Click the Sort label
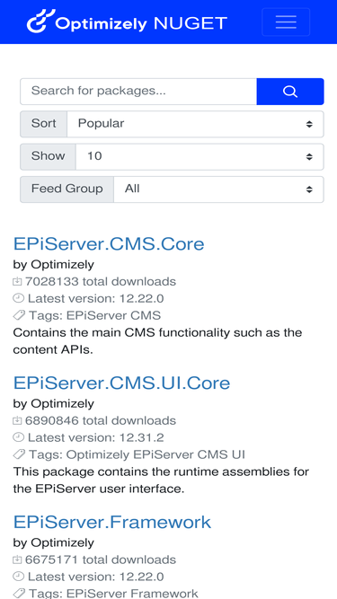The image size is (337, 599). [x=43, y=124]
